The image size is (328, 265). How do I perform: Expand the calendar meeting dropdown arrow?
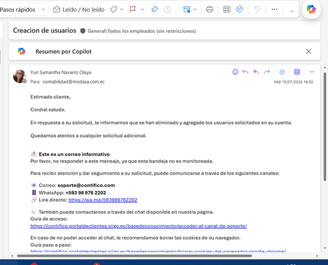(195, 9)
